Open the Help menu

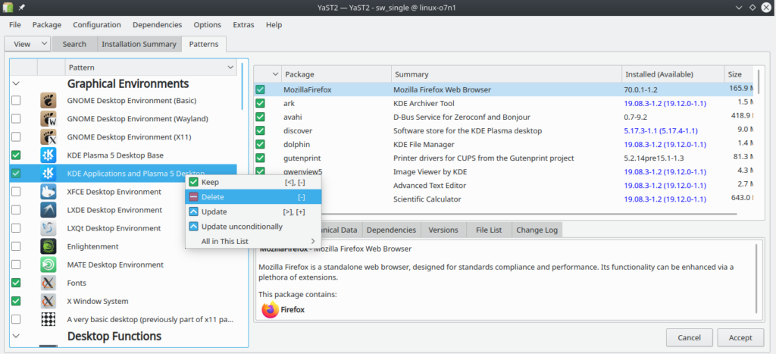pyautogui.click(x=274, y=25)
